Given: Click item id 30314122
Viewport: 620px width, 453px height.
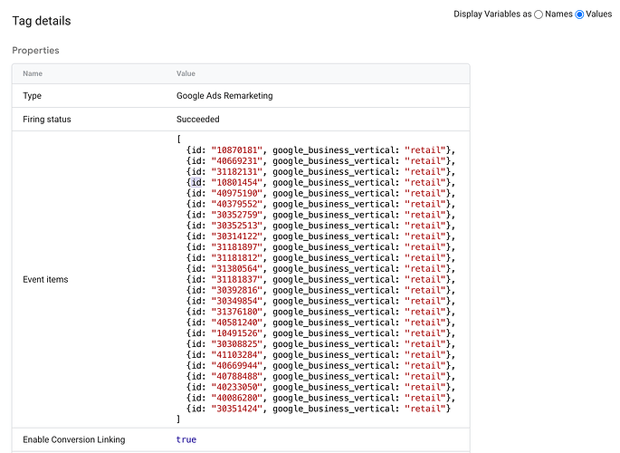Looking at the screenshot, I should coord(237,236).
